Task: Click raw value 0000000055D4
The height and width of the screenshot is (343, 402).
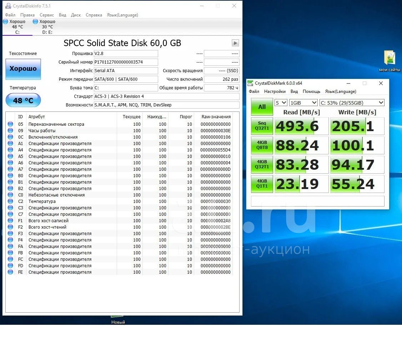Action: click(x=215, y=150)
